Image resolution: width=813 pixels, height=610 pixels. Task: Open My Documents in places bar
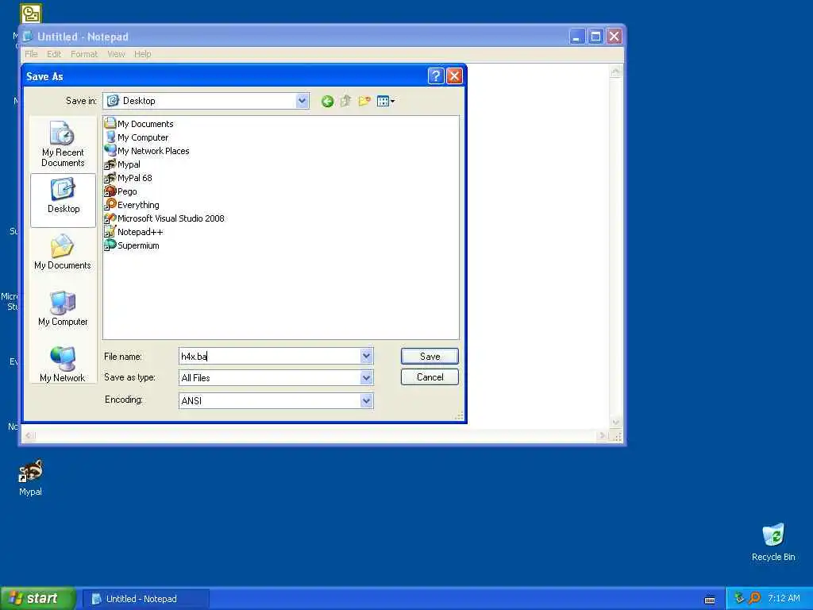tap(63, 252)
